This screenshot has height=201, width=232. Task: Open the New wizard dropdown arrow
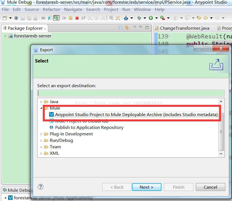coord(10,18)
